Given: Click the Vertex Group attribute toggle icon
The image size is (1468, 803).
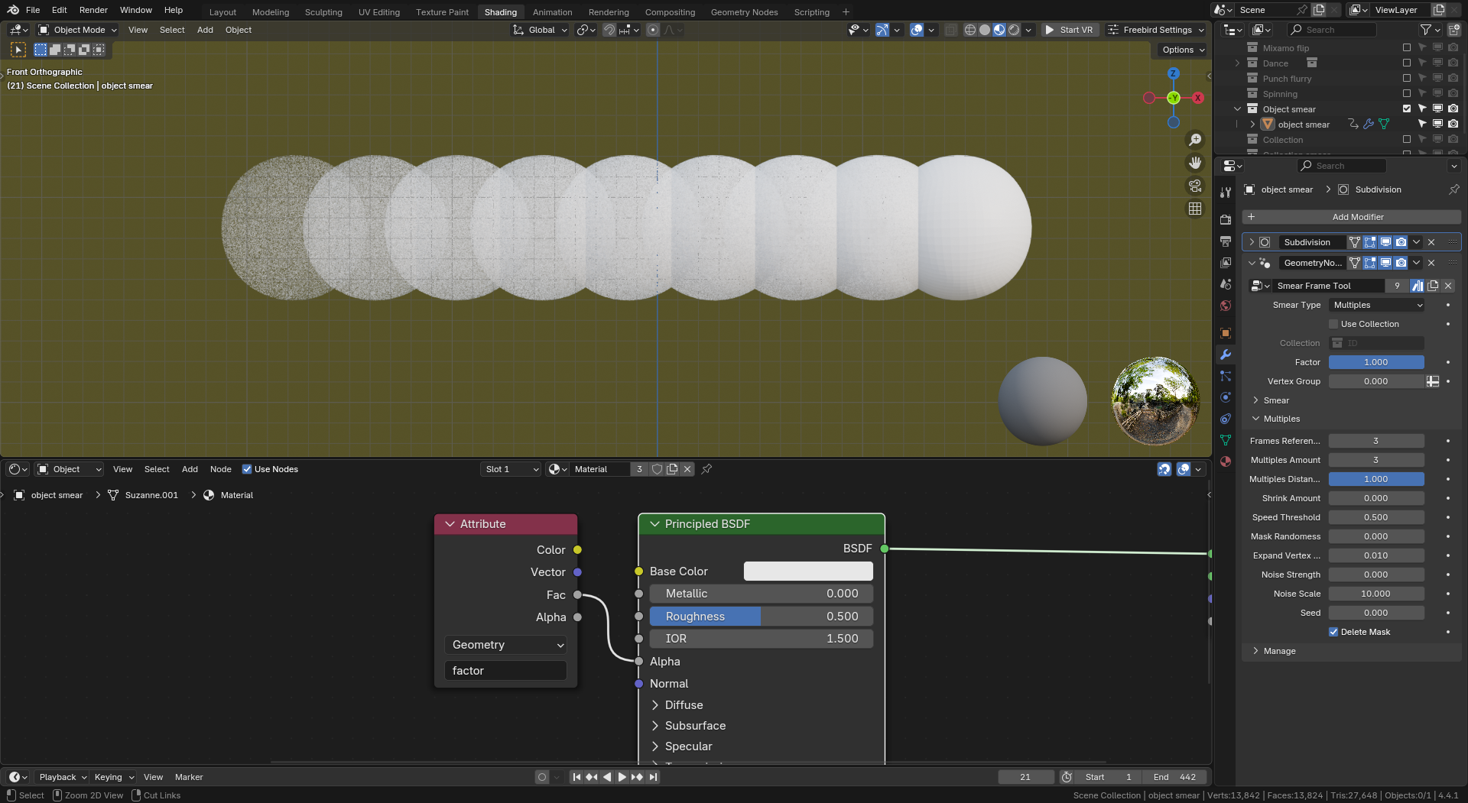Looking at the screenshot, I should point(1433,381).
